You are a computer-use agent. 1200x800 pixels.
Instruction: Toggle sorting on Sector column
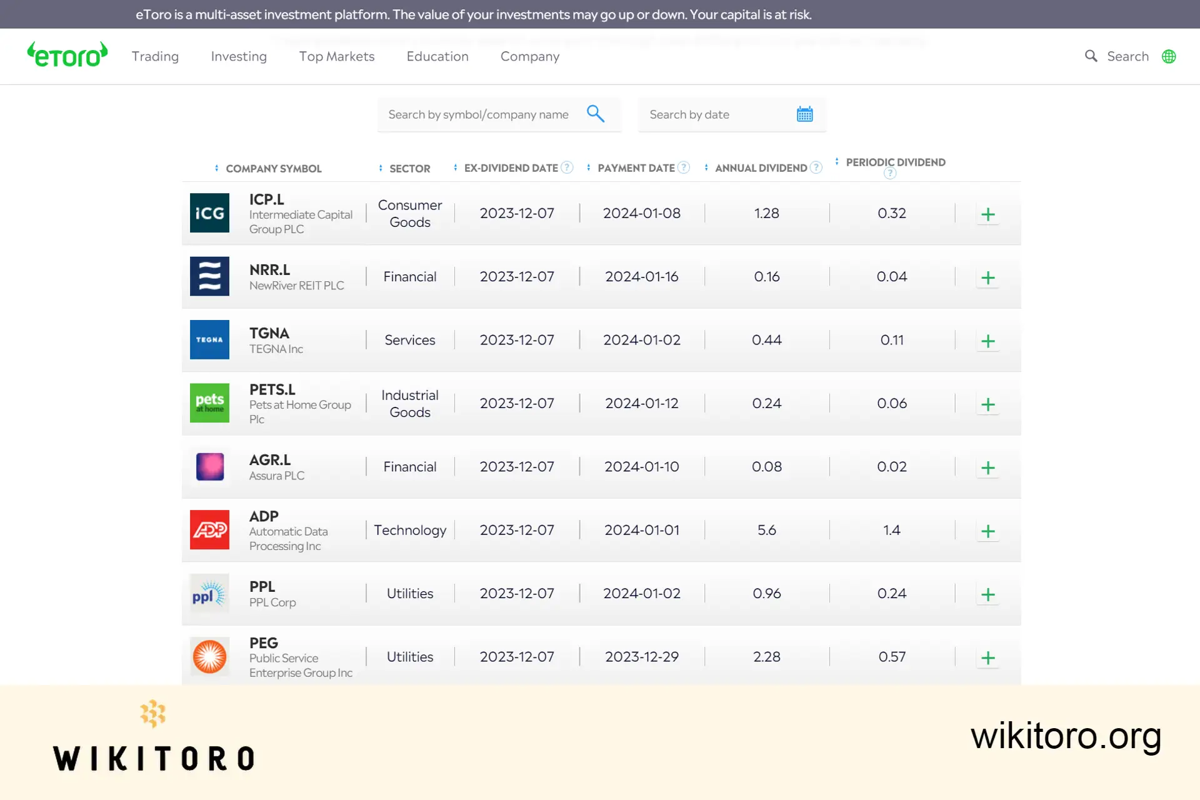[379, 168]
